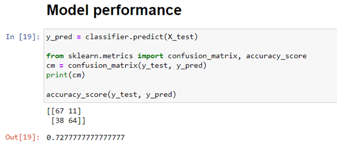This screenshot has width=337, height=146.
Task: Click the accuracy_score(y_test, y_pred) line
Action: [x=112, y=95]
